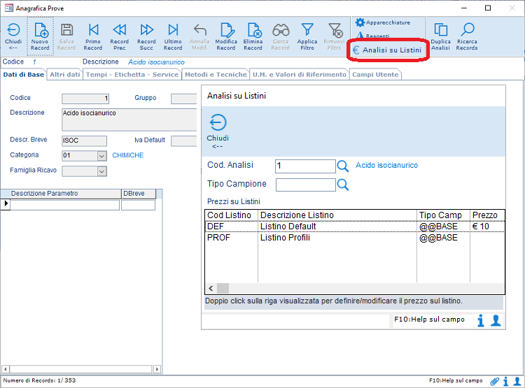Click the Cod Listino column header
525x388 pixels.
pos(232,215)
